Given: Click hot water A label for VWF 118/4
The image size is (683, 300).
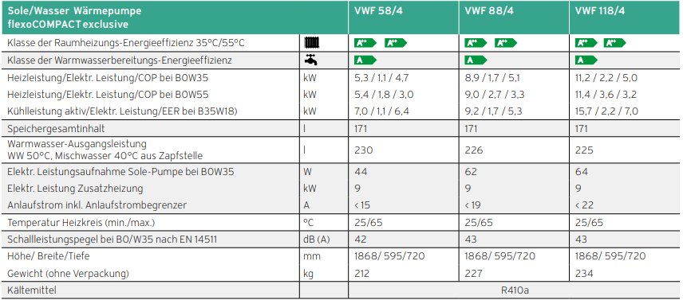Looking at the screenshot, I should [x=586, y=60].
